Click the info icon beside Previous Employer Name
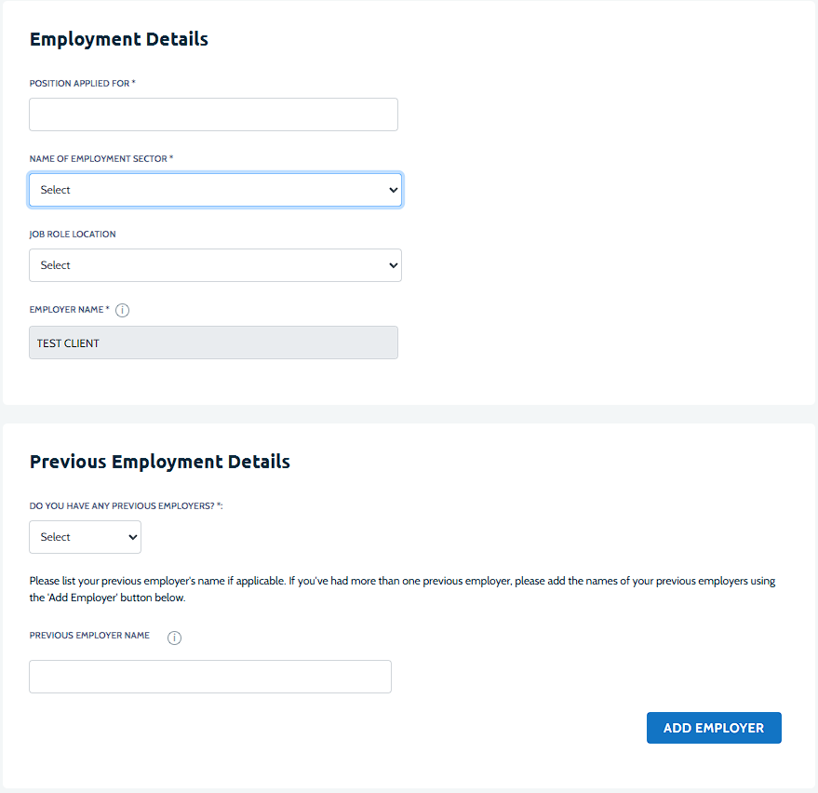The image size is (818, 793). point(174,638)
